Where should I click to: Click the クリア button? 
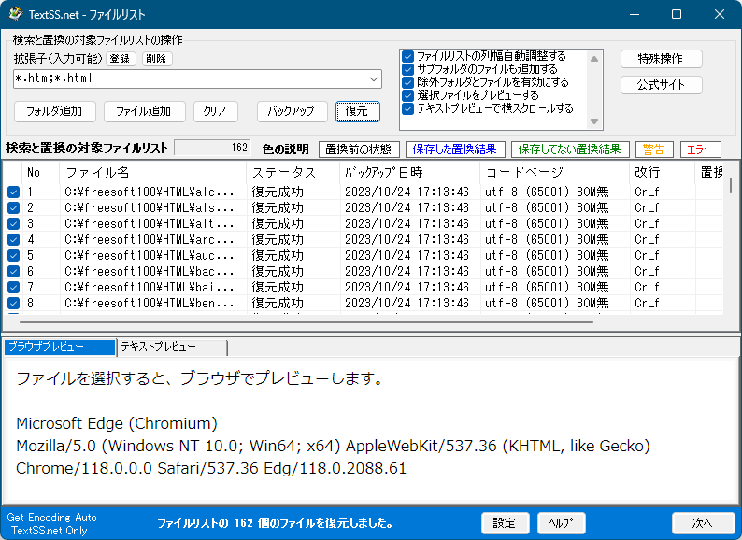tap(215, 112)
